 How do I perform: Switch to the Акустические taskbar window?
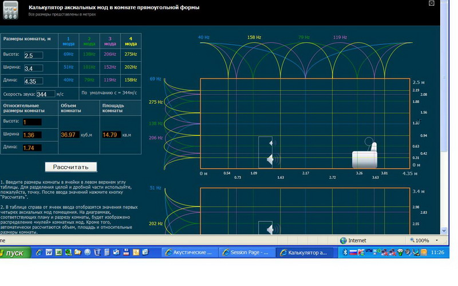[x=189, y=252]
